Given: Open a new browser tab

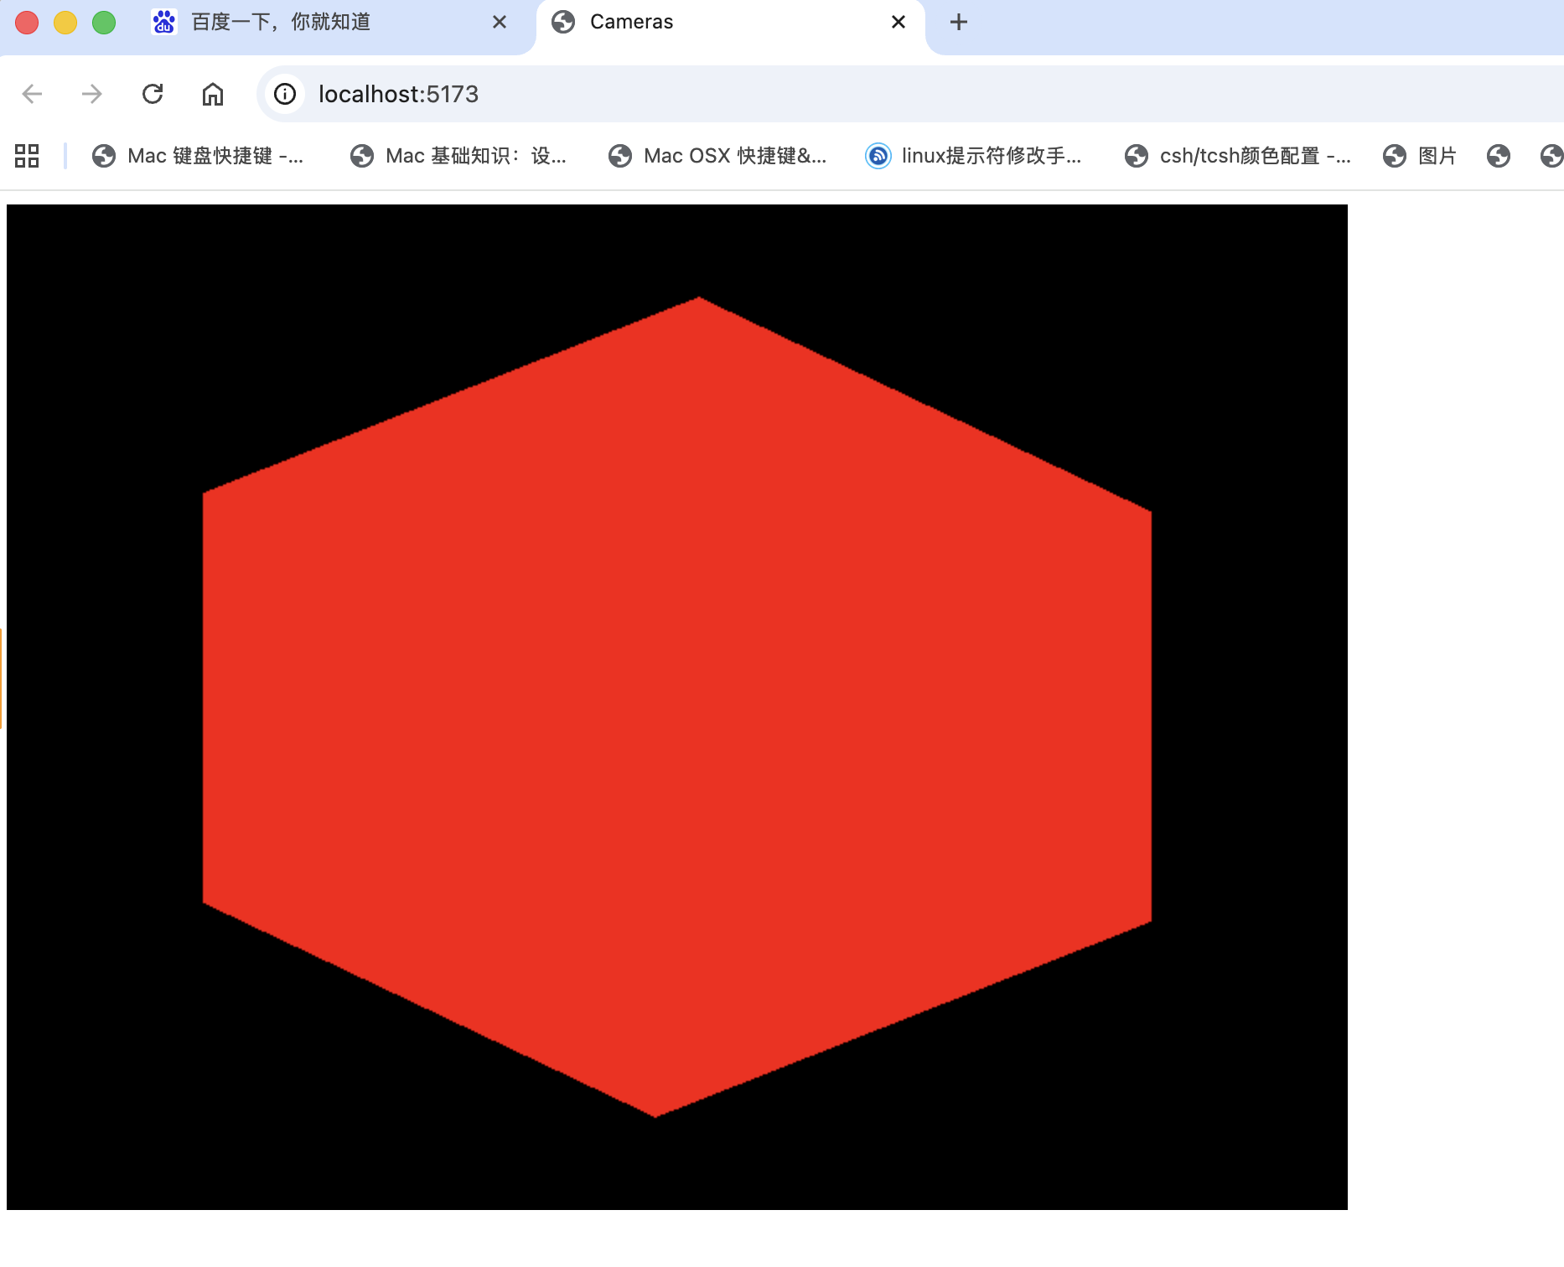Looking at the screenshot, I should pos(959,23).
